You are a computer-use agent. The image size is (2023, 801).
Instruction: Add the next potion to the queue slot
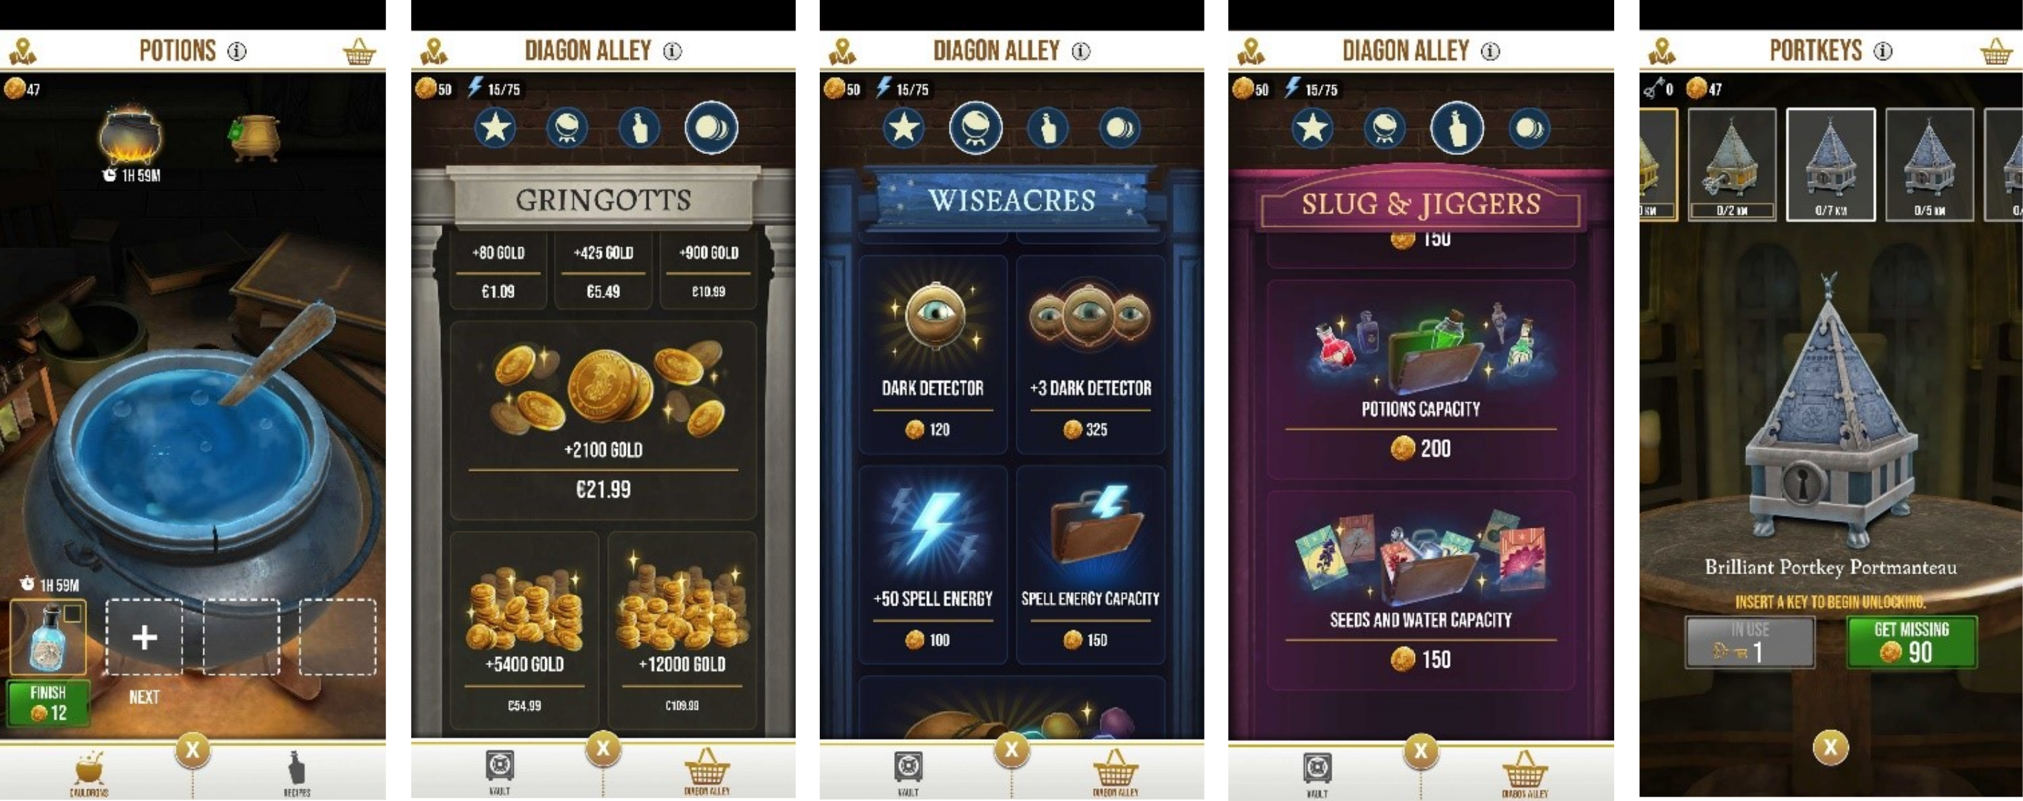click(x=144, y=637)
